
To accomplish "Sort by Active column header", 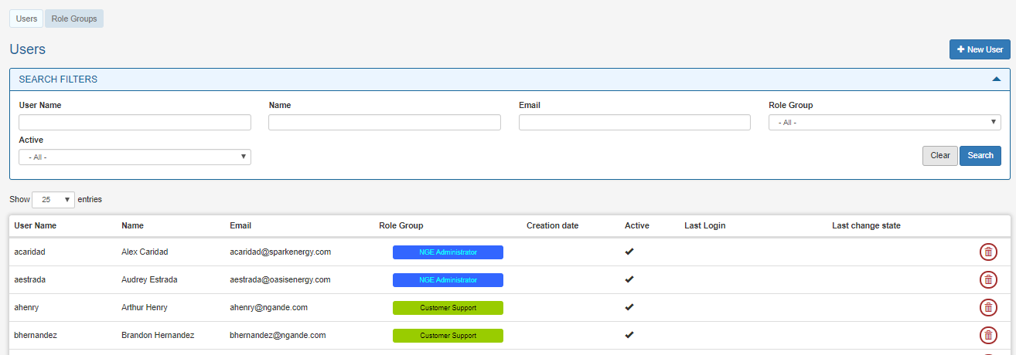I will [637, 225].
